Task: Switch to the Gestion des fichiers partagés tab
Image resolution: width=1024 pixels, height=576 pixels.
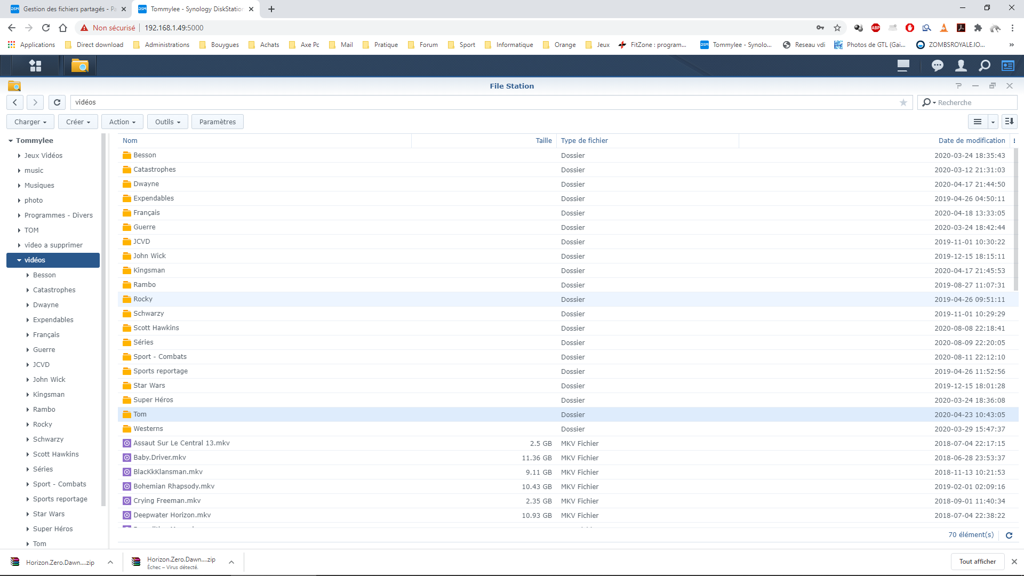Action: 64,9
